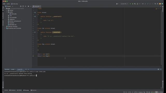Click the memory indicator in status bar
This screenshot has width=166, height=93.
coord(159,92)
